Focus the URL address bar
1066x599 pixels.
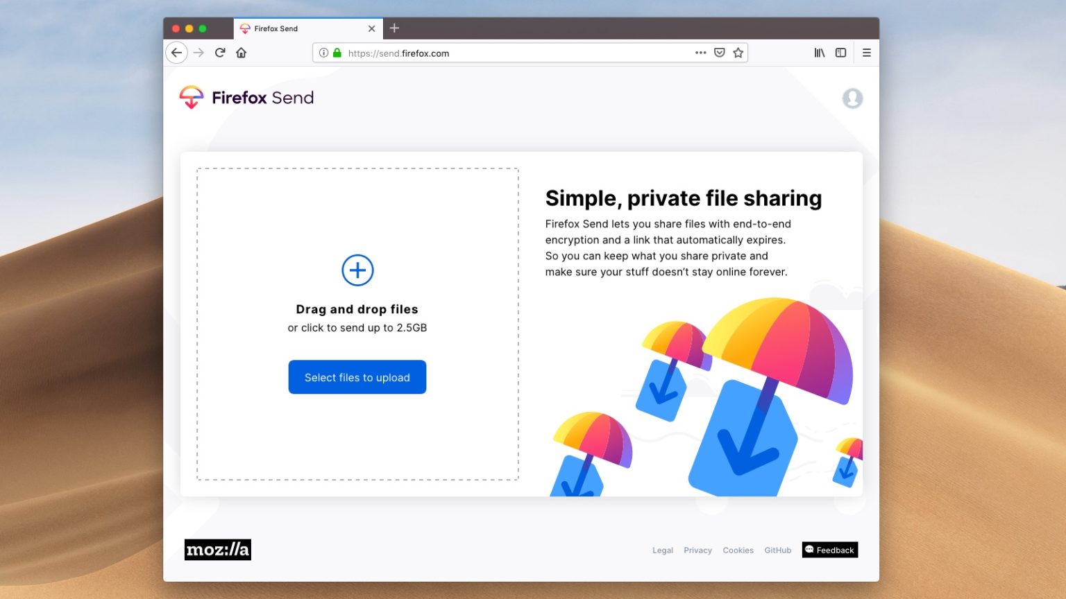click(514, 53)
